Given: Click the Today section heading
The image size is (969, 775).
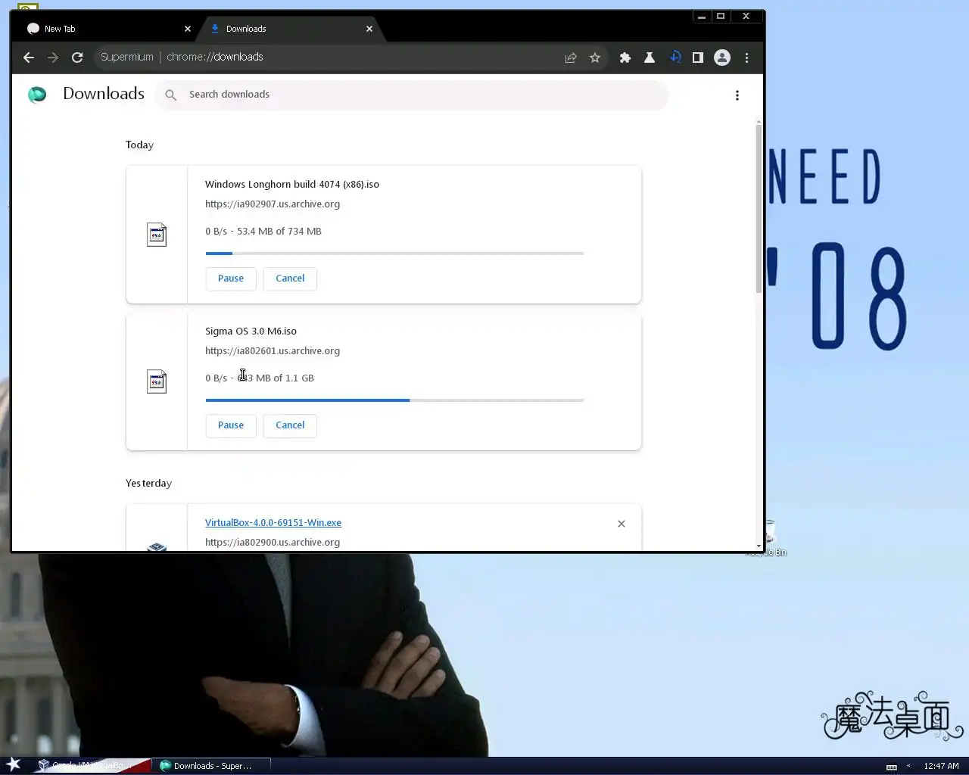Looking at the screenshot, I should [139, 145].
